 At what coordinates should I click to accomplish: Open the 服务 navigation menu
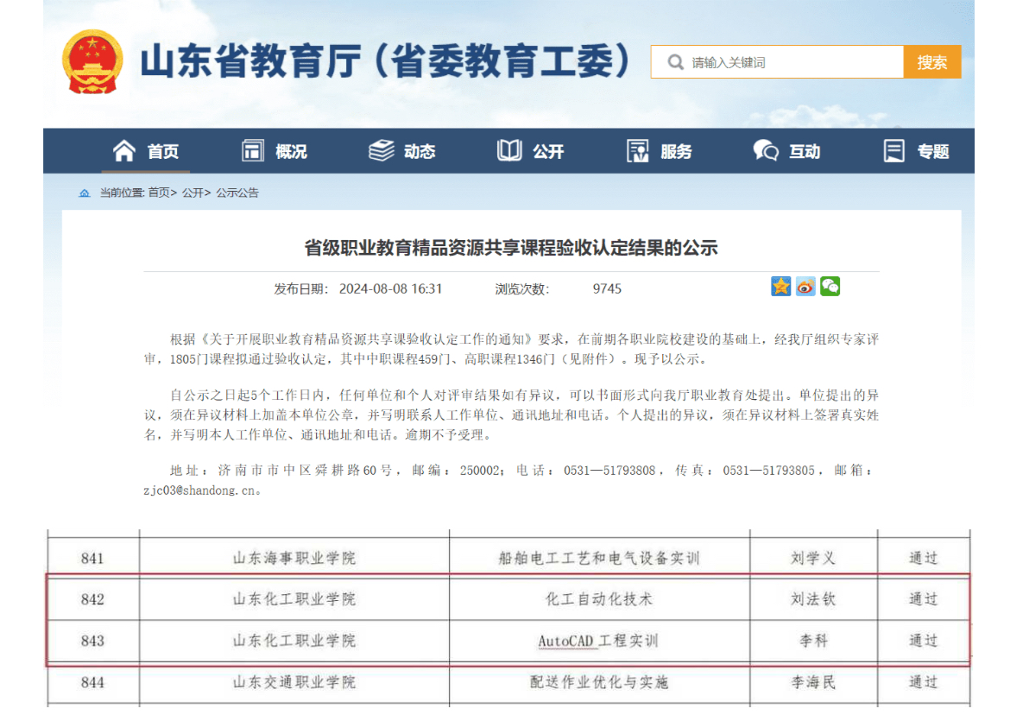[x=676, y=152]
